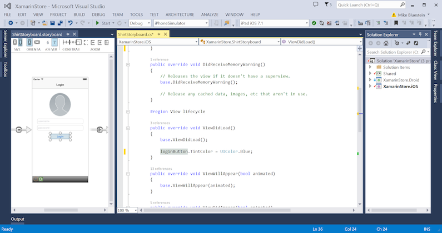Toggle portrait orientation in designer
The width and height of the screenshot is (442, 233).
29,42
